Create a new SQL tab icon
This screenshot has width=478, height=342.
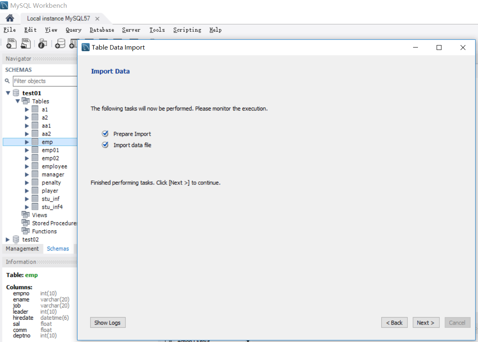point(11,43)
